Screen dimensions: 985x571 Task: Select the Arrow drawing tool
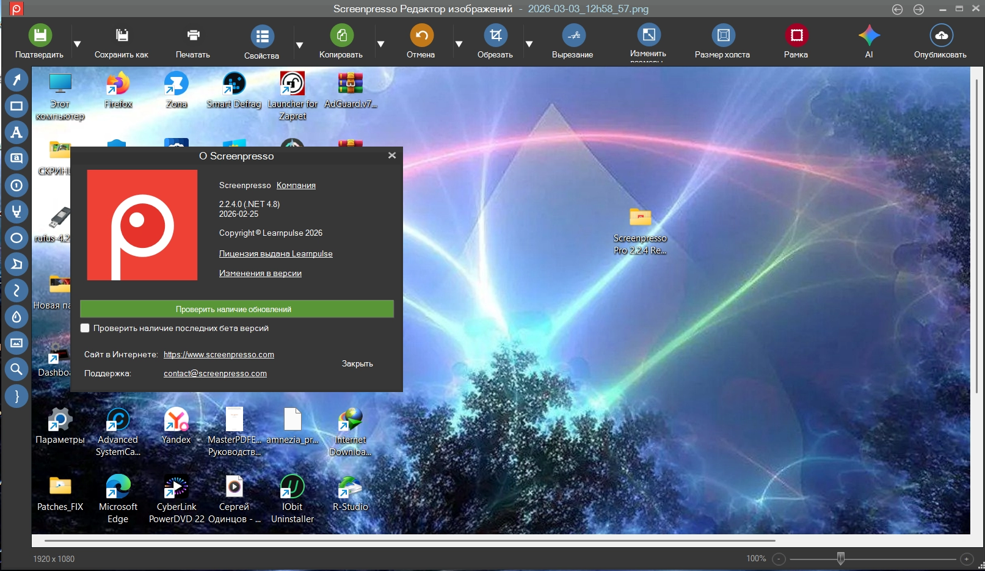(16, 80)
